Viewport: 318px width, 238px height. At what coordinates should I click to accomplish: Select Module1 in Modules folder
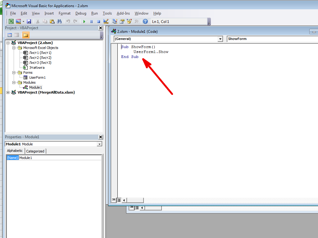[x=35, y=87]
